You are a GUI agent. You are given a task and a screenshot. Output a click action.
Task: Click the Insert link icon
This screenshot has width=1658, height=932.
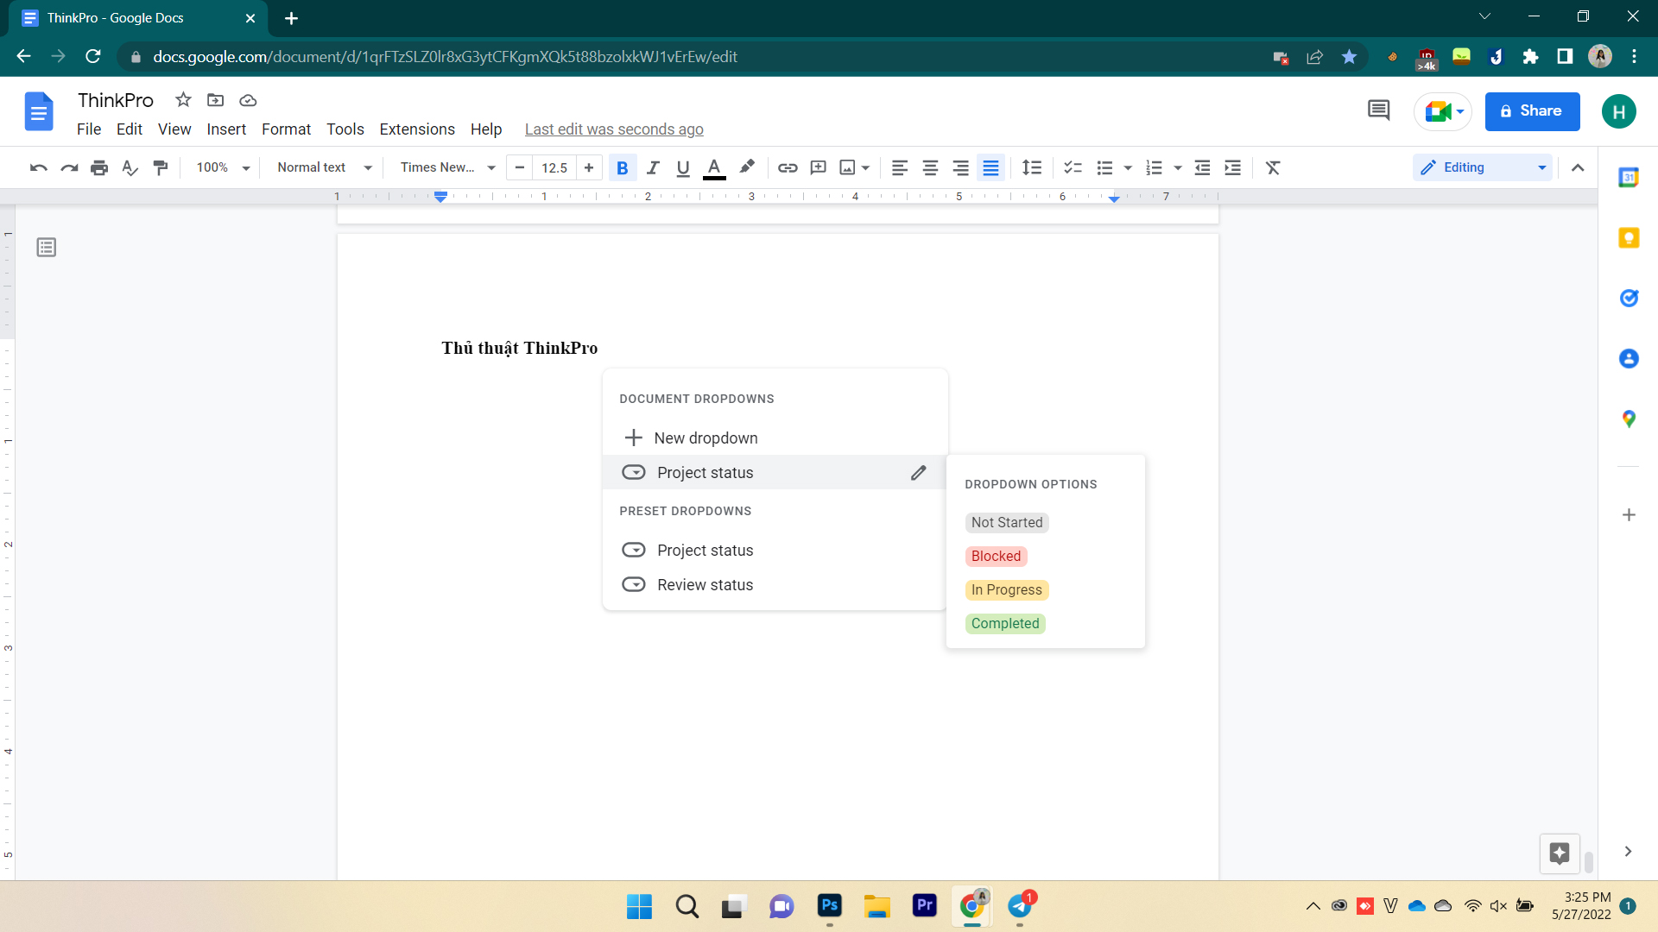(787, 167)
